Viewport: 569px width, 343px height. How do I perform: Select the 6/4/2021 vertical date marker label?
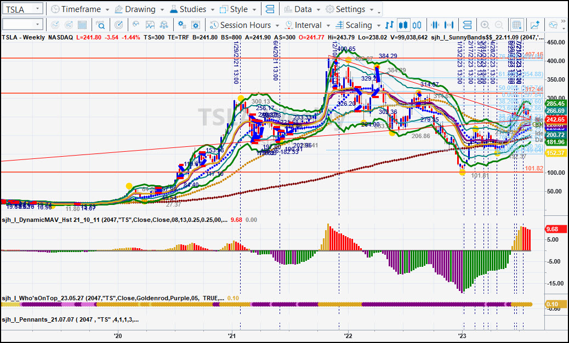coord(275,61)
